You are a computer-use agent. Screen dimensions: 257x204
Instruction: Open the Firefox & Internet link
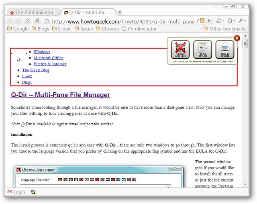(x=50, y=64)
